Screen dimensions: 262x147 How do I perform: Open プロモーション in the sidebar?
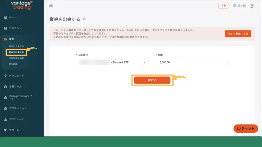(18, 108)
